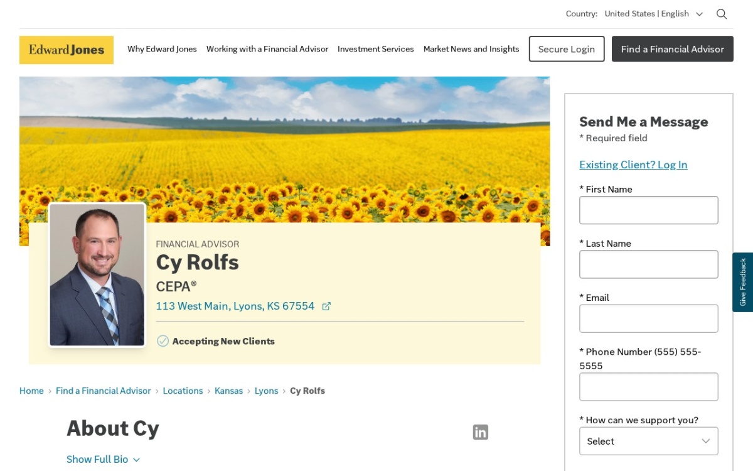Open Cy's LinkedIn profile icon
The height and width of the screenshot is (471, 753).
(x=481, y=432)
